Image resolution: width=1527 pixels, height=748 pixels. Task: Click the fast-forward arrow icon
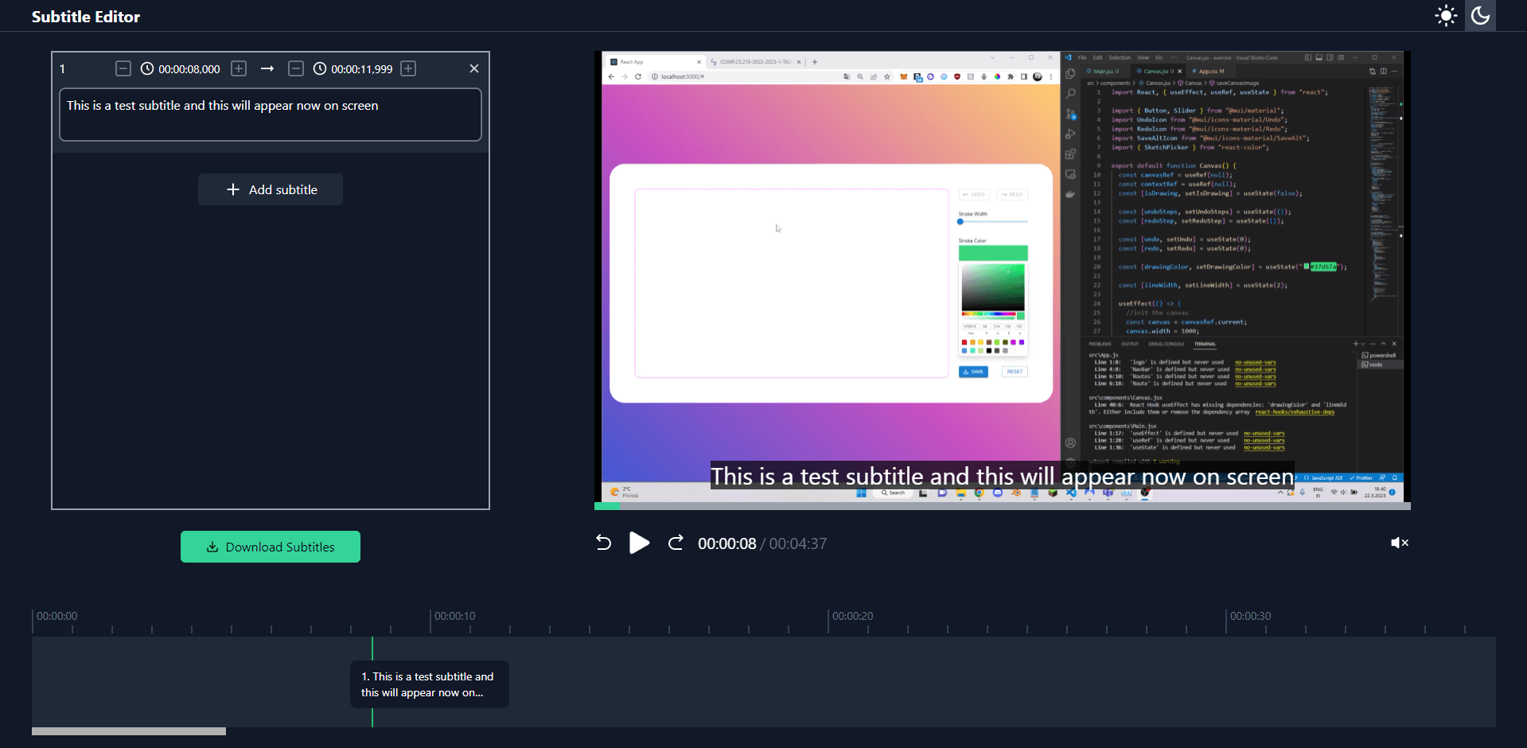coord(675,543)
